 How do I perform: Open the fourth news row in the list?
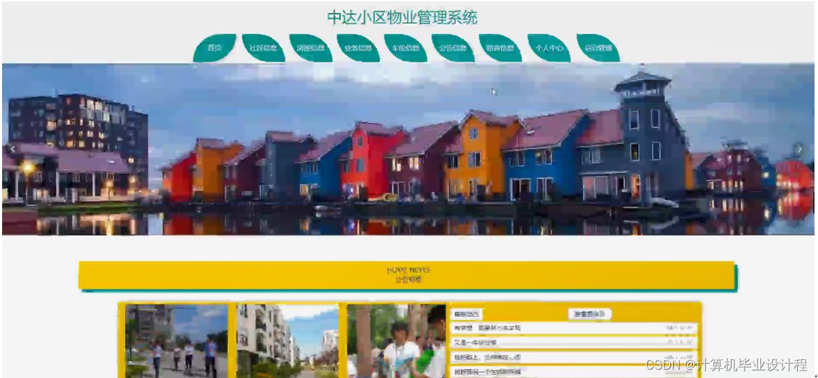(x=574, y=372)
